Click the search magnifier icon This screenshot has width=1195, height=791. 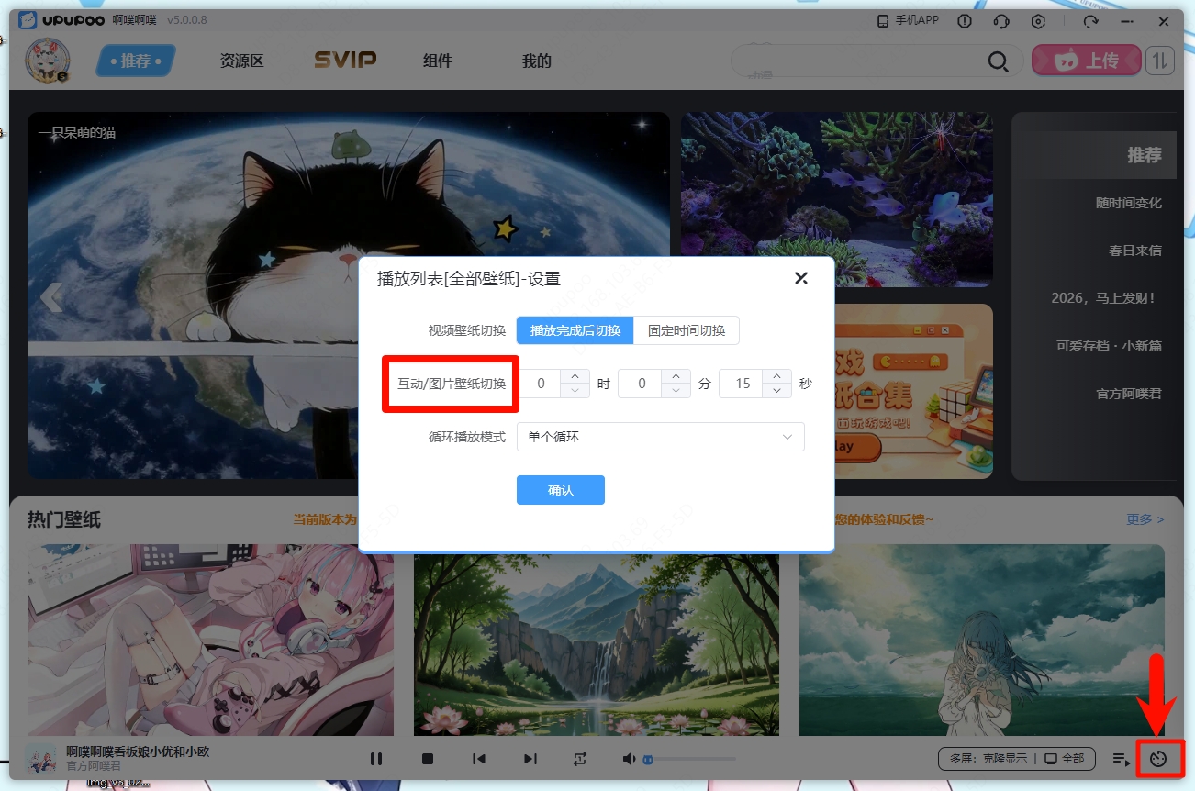coord(998,61)
